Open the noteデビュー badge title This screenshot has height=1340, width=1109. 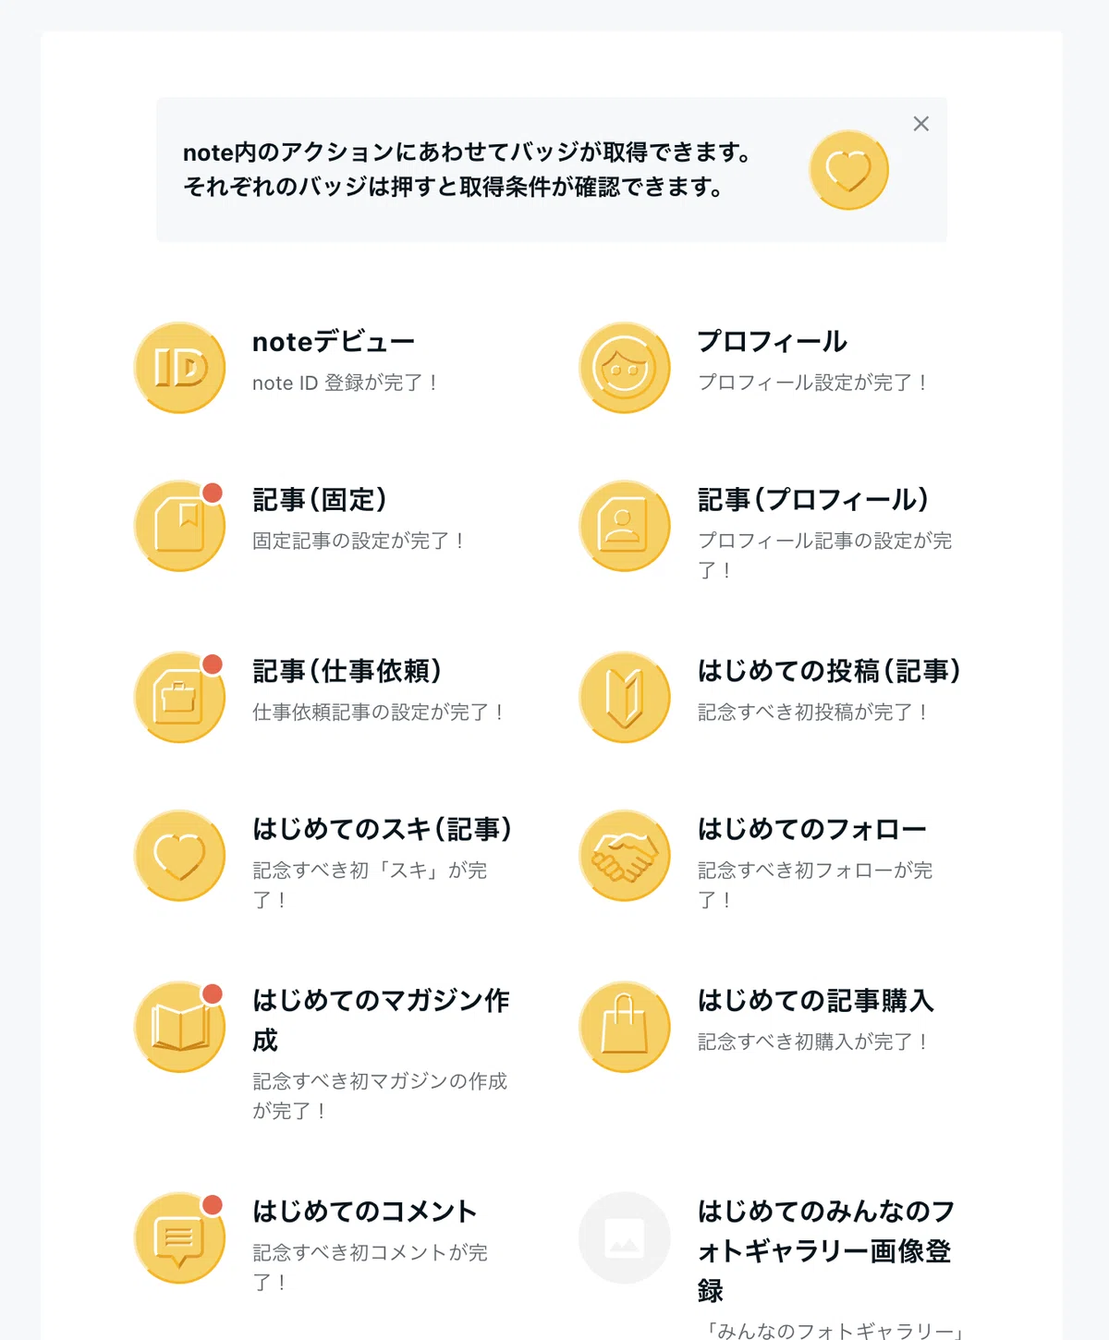point(334,342)
